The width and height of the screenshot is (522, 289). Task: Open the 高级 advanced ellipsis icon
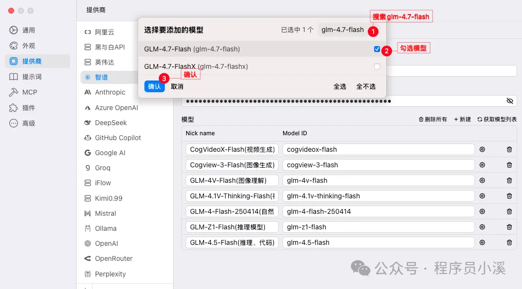pyautogui.click(x=13, y=123)
